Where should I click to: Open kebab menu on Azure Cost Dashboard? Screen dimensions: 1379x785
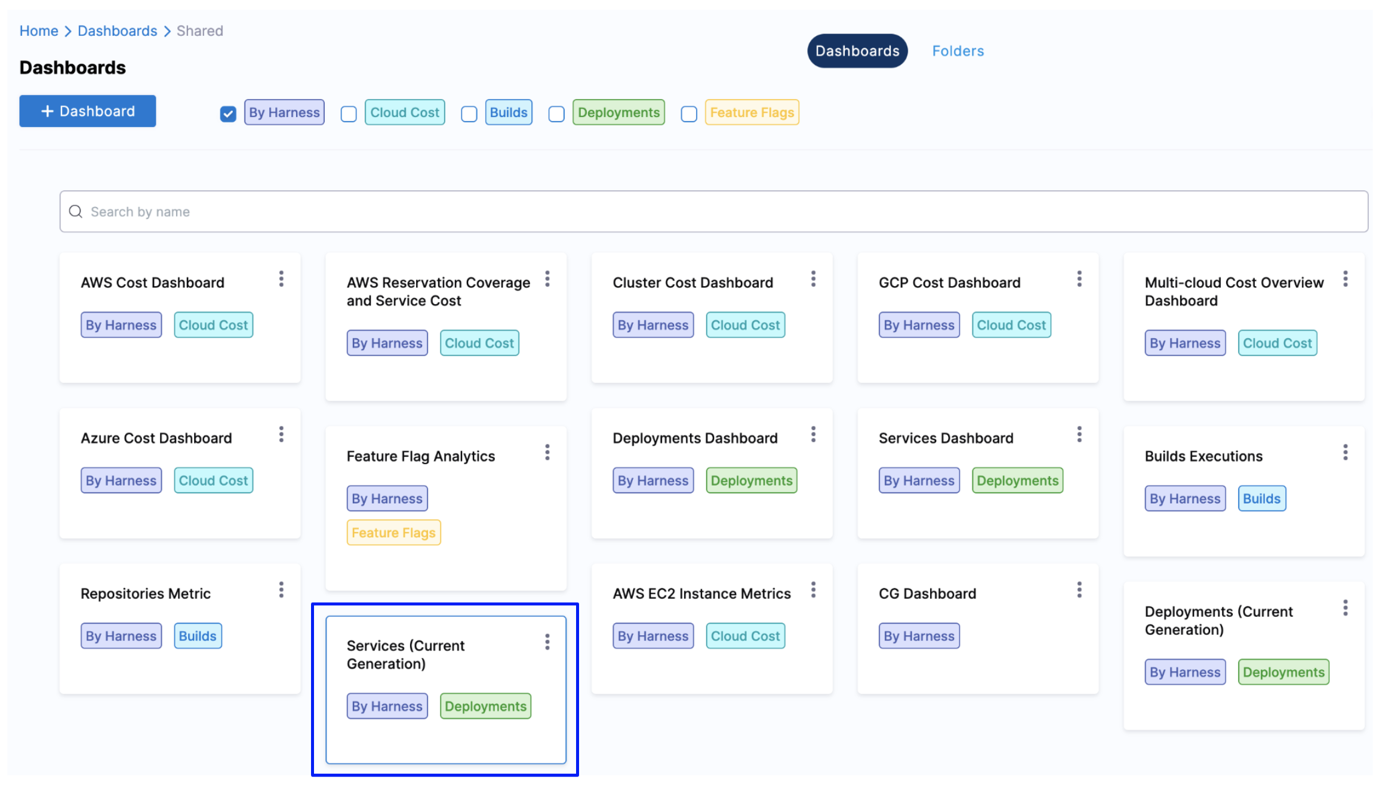[x=281, y=435]
